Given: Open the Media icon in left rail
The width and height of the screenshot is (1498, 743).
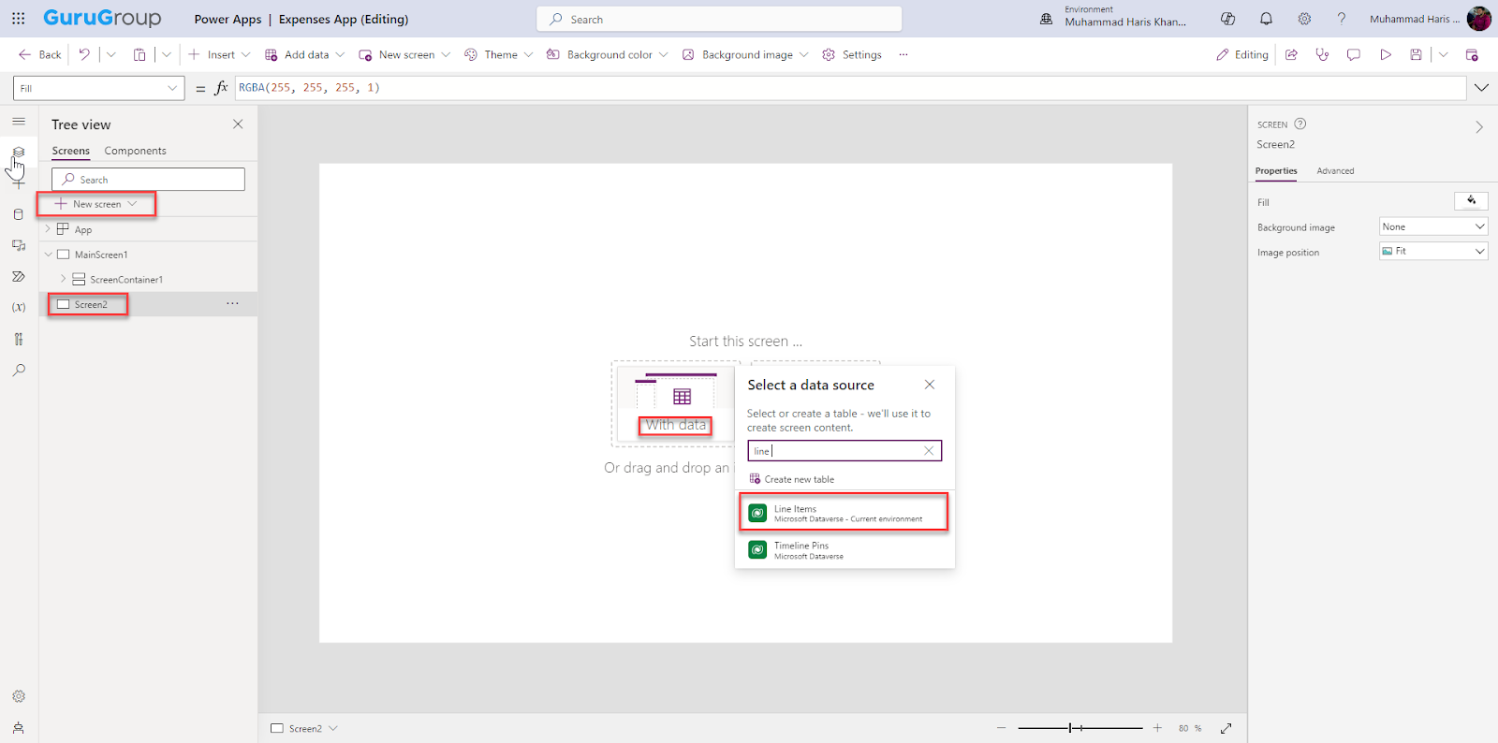Looking at the screenshot, I should coord(19,245).
